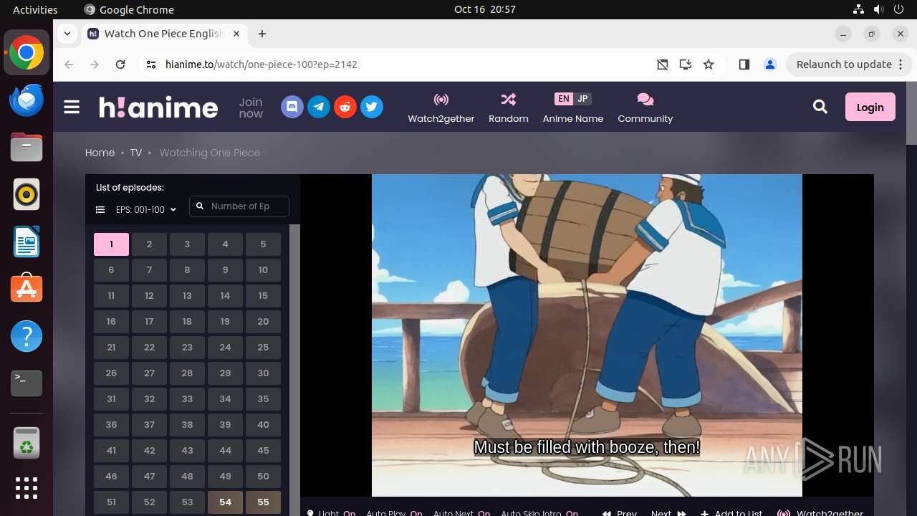Click the Random anime shuffle

click(509, 107)
